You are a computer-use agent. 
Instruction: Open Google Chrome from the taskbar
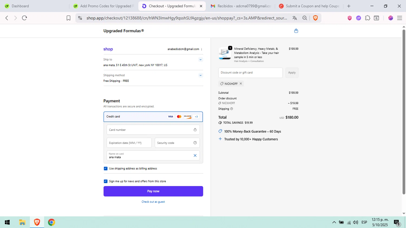(51, 222)
